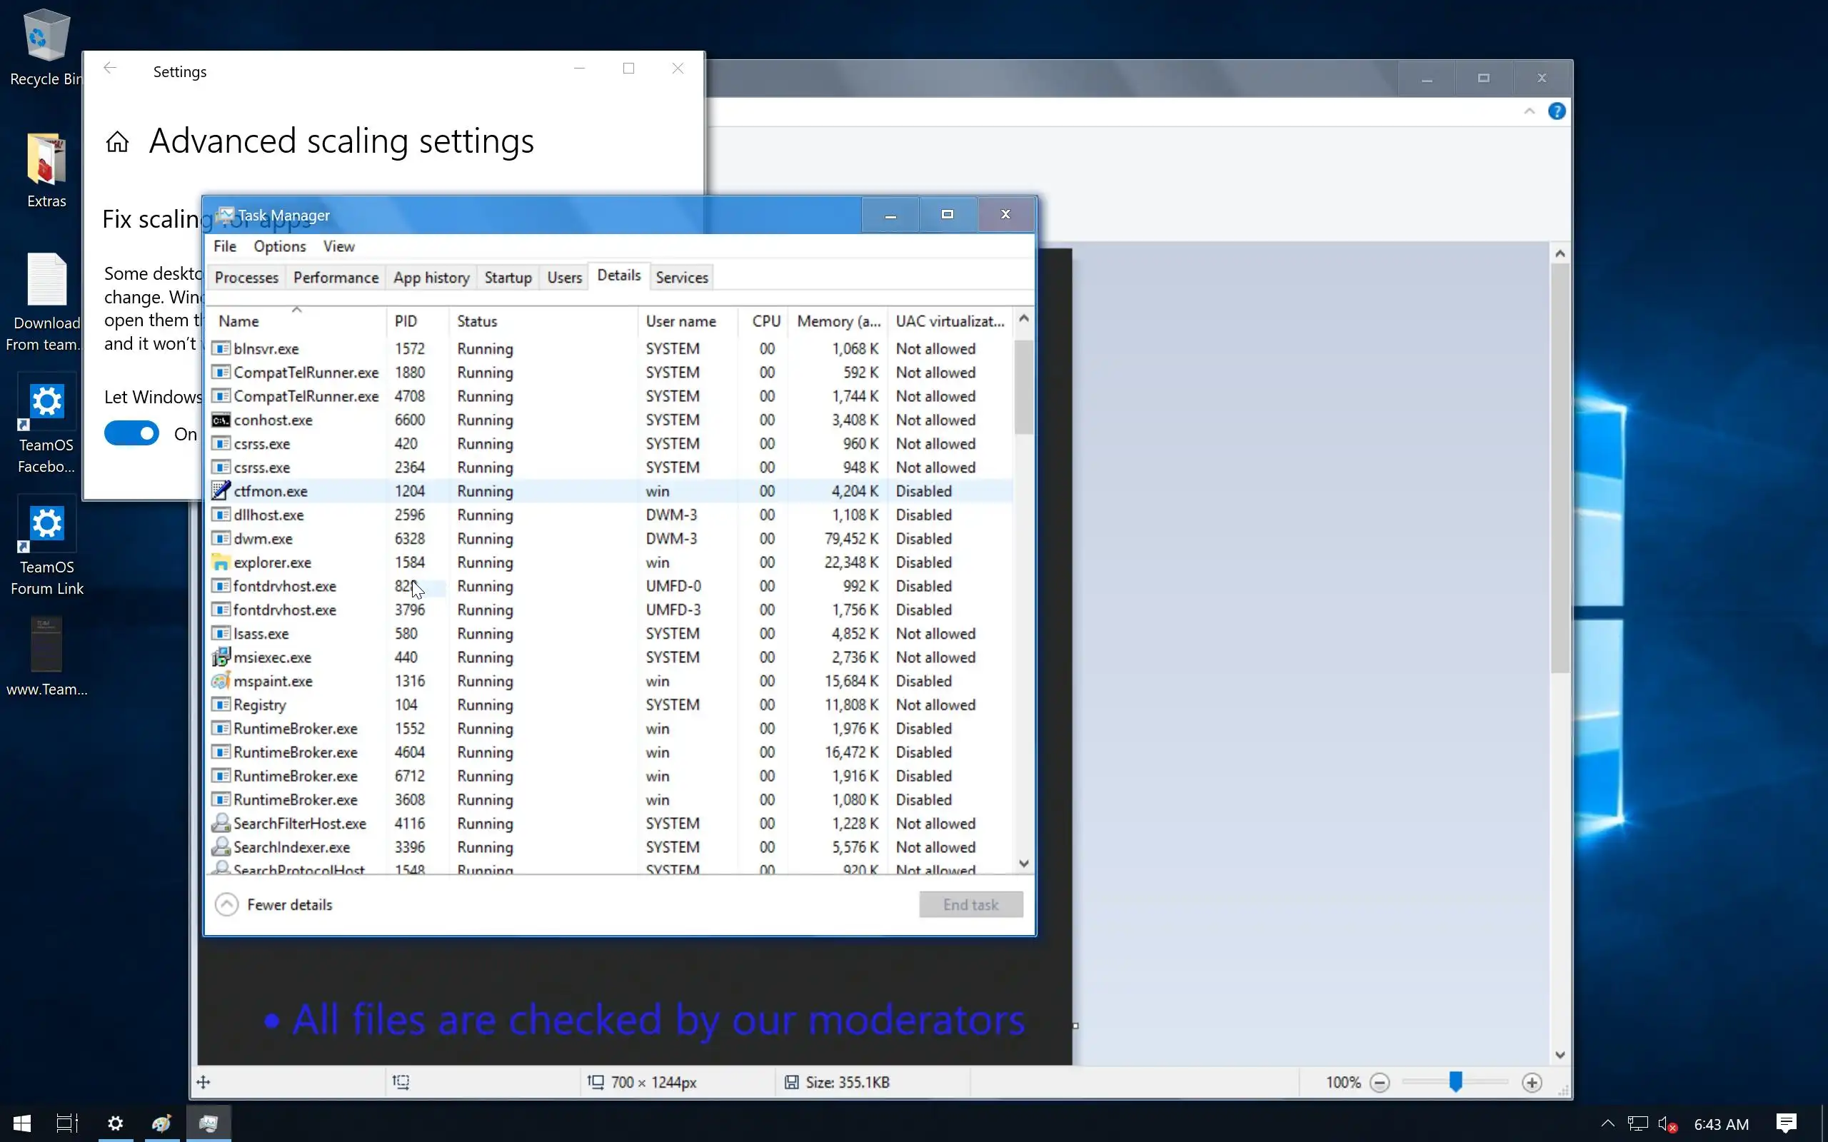Click Paint zoom in plus button

[1531, 1082]
